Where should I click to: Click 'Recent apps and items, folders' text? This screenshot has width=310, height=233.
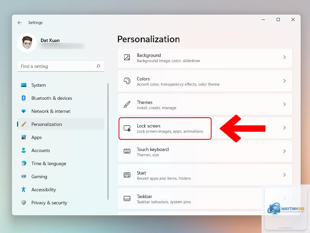[164, 179]
